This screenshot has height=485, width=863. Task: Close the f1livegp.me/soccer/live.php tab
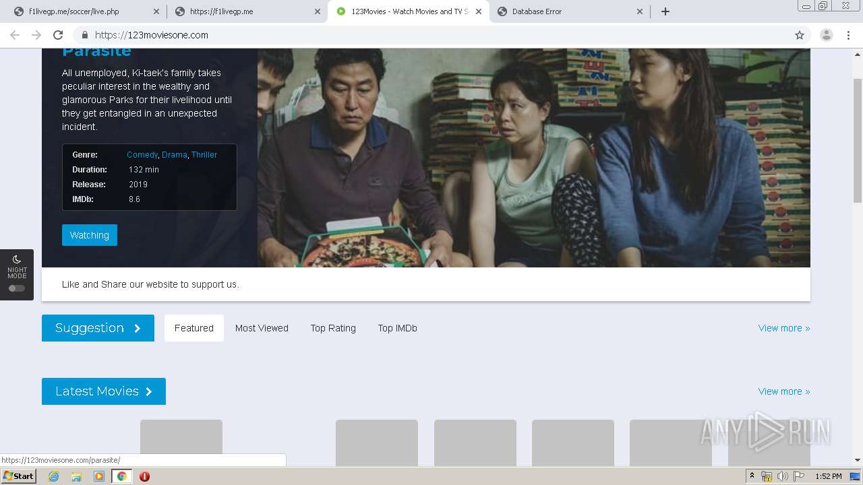point(156,11)
